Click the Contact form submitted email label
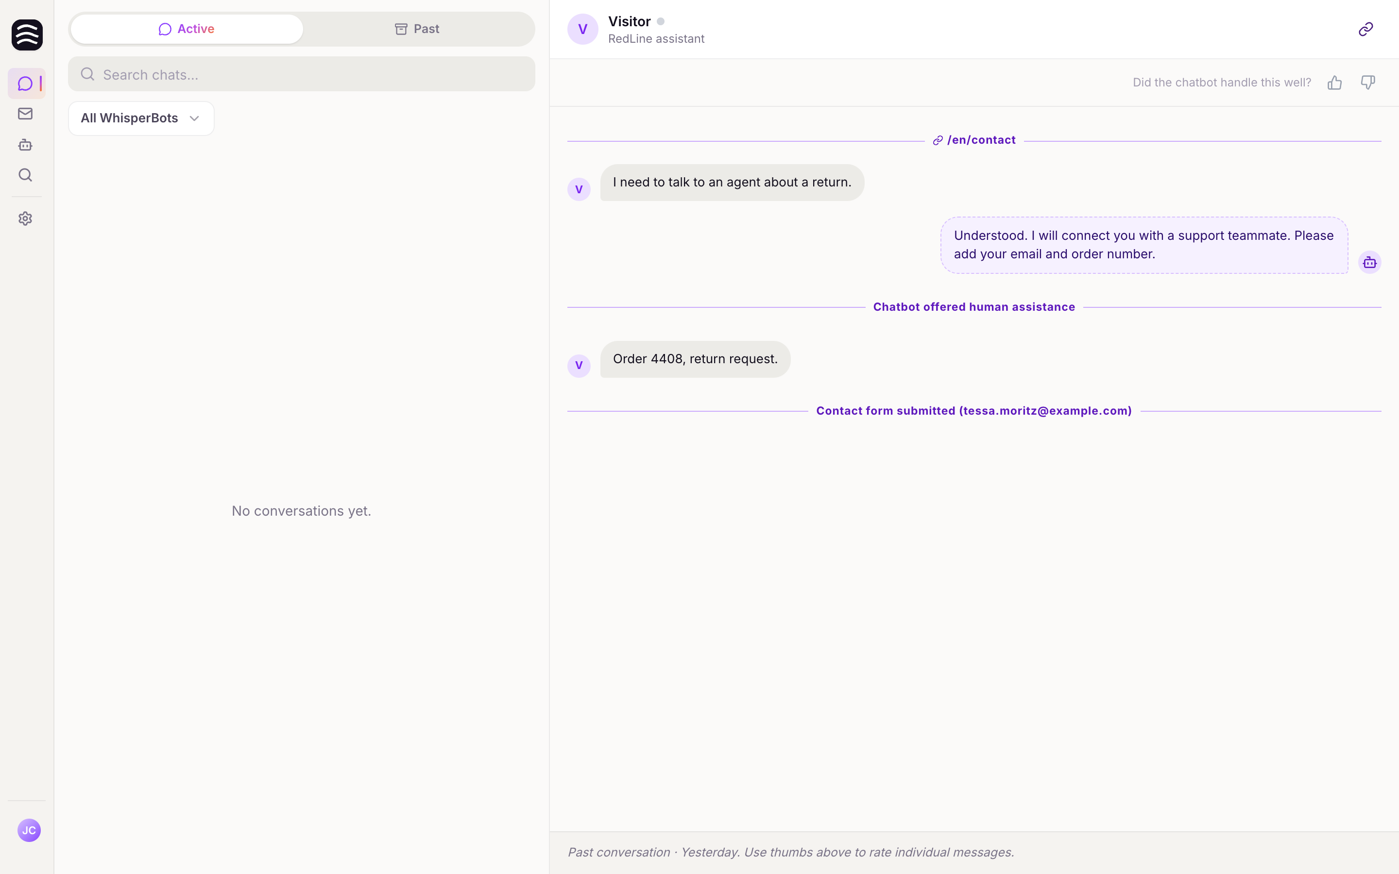Viewport: 1399px width, 874px height. [x=974, y=411]
